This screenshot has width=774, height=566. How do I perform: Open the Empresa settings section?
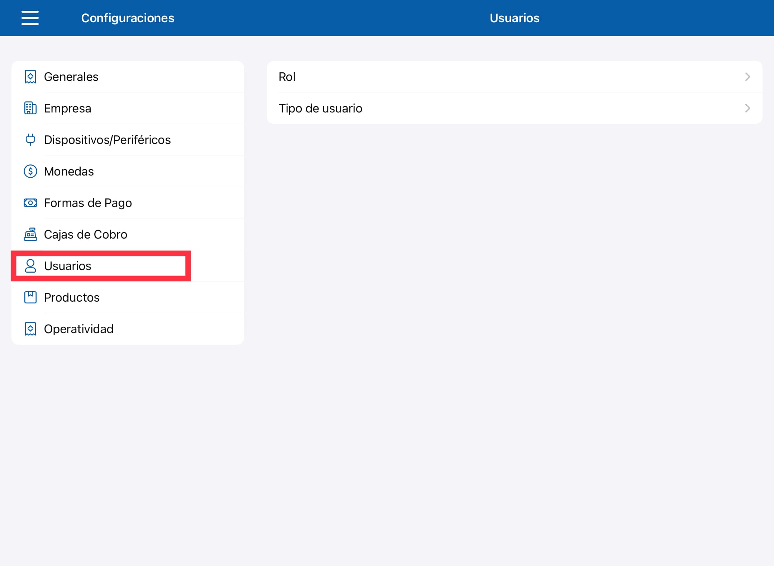tap(128, 108)
